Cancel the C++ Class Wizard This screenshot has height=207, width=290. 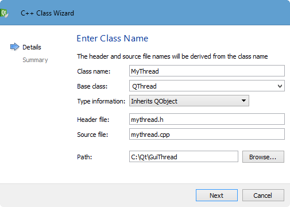[x=263, y=195]
